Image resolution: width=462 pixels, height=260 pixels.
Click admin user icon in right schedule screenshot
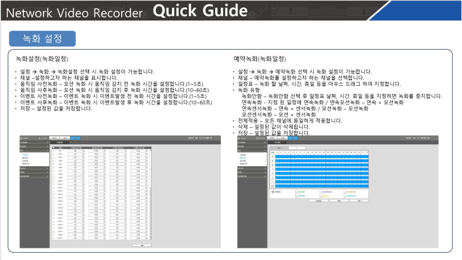(240, 138)
